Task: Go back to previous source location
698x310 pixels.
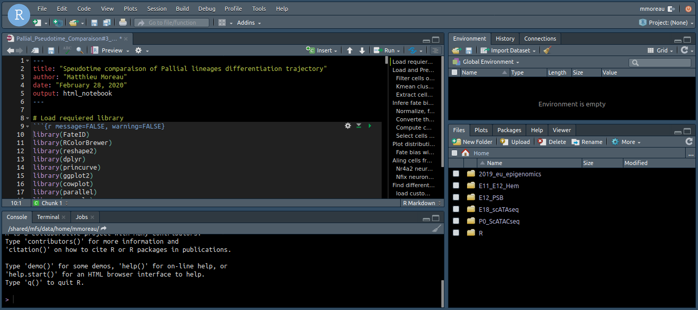Action: point(10,50)
